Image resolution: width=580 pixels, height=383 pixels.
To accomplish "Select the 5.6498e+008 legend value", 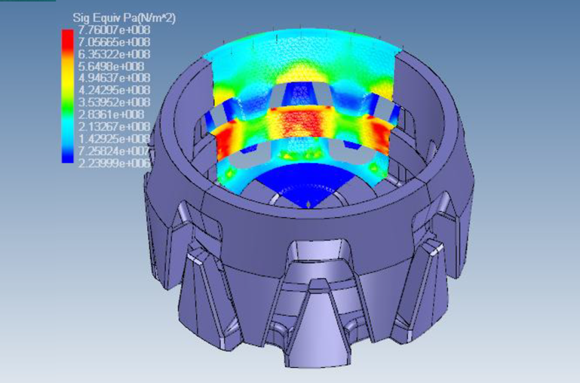I will click(110, 66).
